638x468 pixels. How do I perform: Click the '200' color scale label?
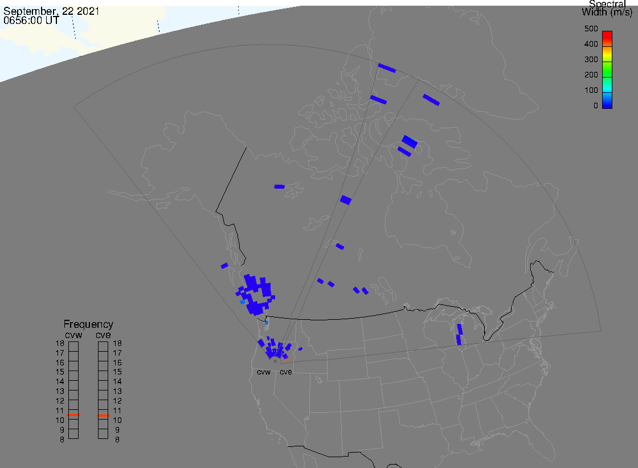[x=591, y=75]
